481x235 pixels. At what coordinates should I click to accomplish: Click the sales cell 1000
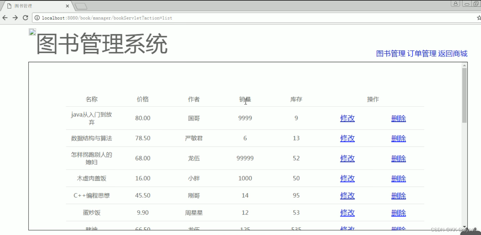click(x=245, y=178)
